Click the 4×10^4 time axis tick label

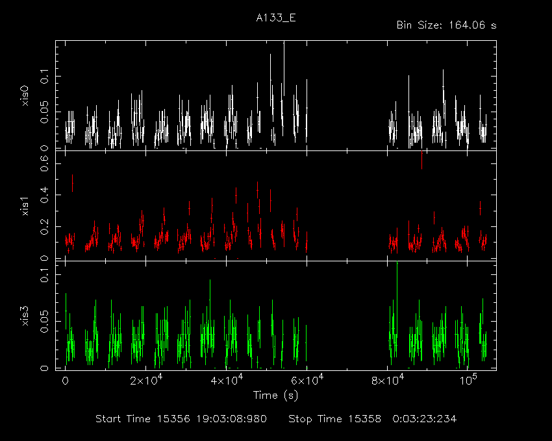pos(227,380)
